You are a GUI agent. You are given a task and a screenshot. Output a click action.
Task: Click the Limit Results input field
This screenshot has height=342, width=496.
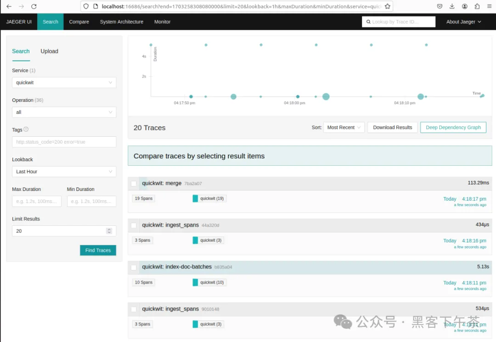(x=64, y=231)
